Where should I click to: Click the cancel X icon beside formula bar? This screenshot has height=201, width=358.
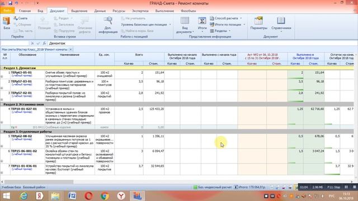point(32,44)
